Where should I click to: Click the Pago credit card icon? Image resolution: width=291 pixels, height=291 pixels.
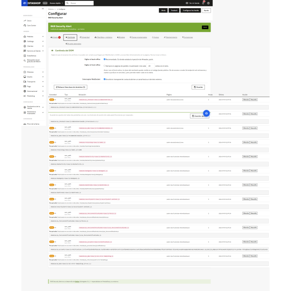[x=25, y=86]
